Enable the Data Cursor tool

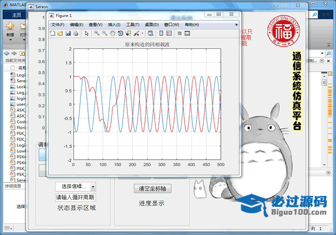(x=128, y=33)
